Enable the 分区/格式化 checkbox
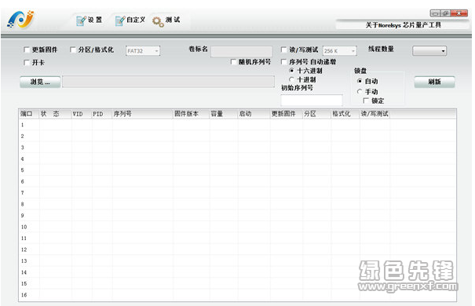Screen dimensions: 475x306 [x=73, y=49]
